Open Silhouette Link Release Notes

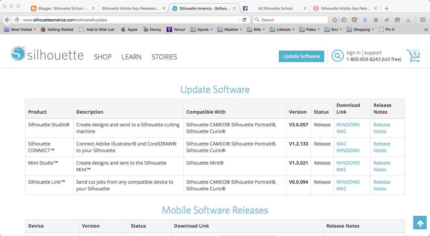(382, 185)
